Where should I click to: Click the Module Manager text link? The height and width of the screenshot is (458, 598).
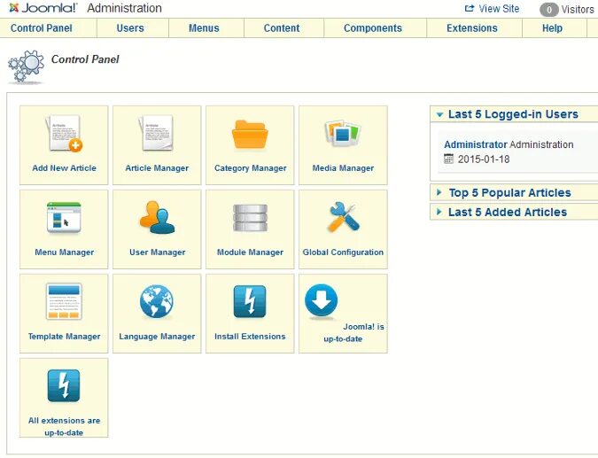[250, 252]
